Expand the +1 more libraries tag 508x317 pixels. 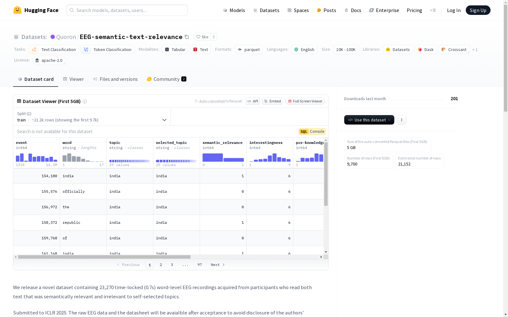point(475,49)
